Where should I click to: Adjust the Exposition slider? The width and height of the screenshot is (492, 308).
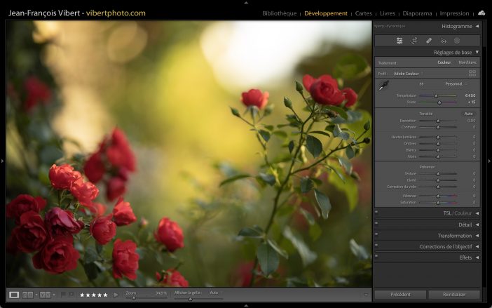point(438,121)
